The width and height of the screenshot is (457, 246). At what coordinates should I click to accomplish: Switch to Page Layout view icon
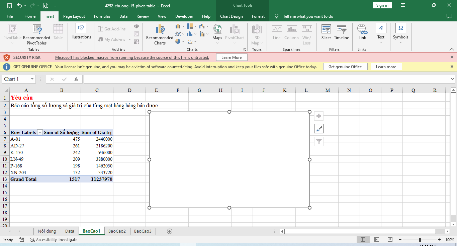[x=376, y=240]
